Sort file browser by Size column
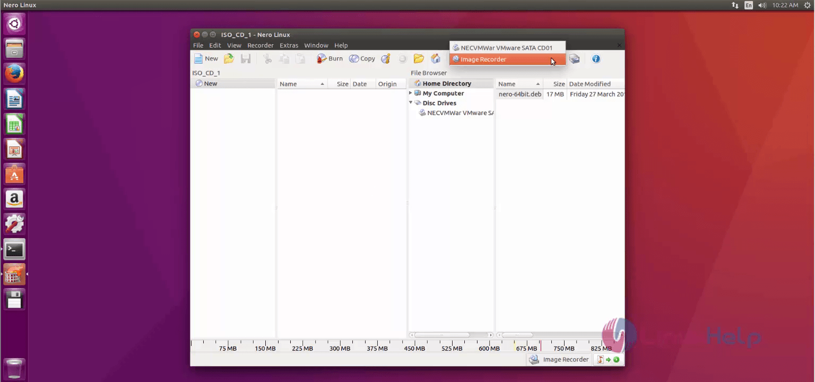Viewport: 815px width, 382px height. click(555, 84)
